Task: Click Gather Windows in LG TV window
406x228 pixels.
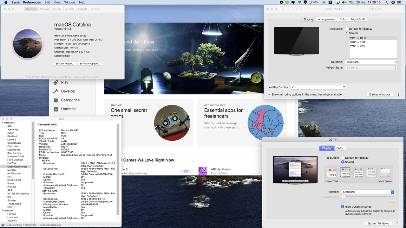Action: [x=378, y=224]
